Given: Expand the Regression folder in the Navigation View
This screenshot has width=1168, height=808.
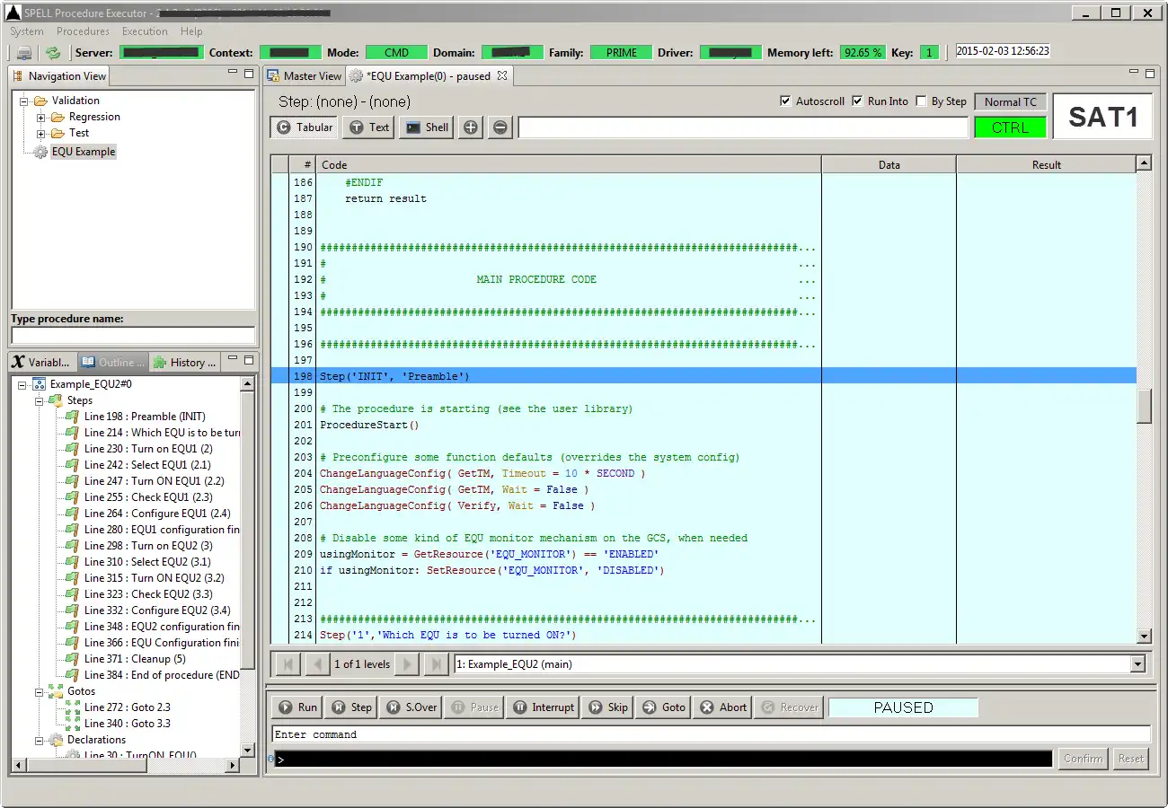Looking at the screenshot, I should click(x=41, y=118).
